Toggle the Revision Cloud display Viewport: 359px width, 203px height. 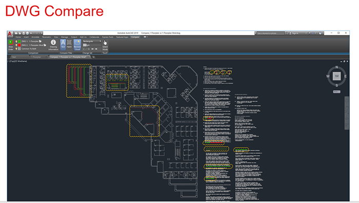77,45
